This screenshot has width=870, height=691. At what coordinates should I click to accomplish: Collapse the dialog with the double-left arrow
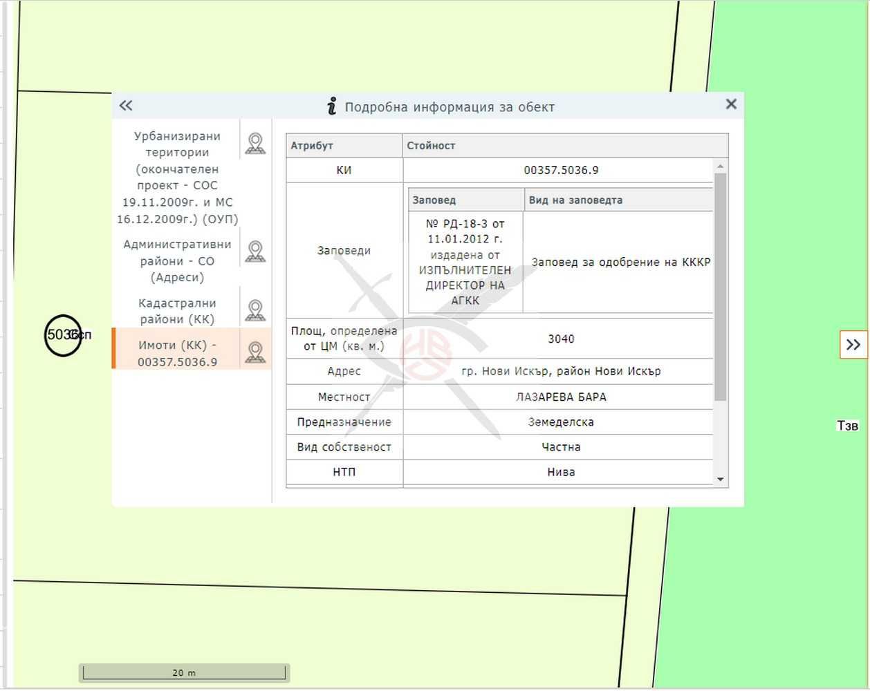[x=125, y=106]
